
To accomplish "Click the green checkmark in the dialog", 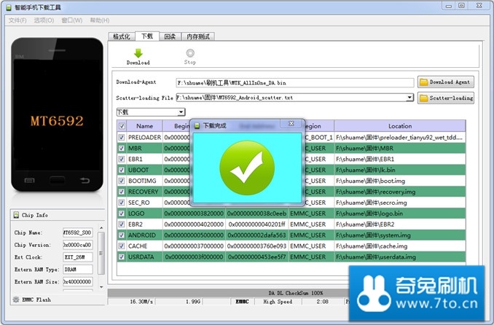I will (x=247, y=168).
